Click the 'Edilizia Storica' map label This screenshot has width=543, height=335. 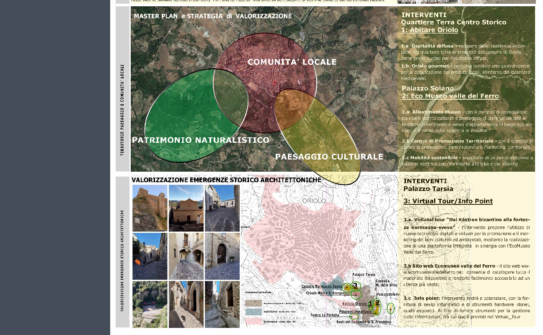point(354,304)
